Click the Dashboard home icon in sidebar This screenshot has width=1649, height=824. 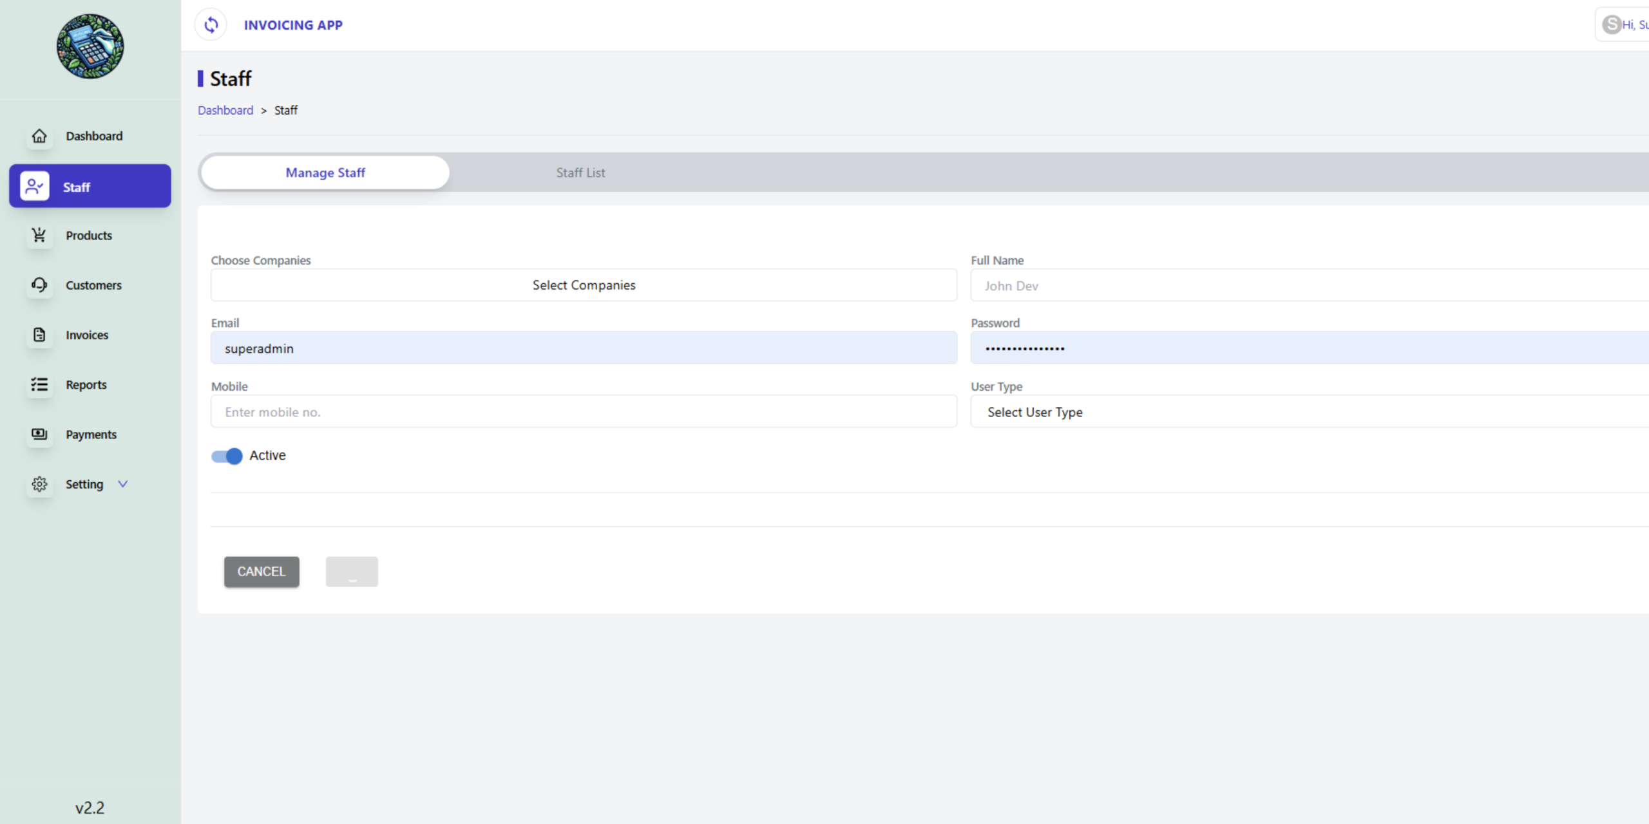coord(39,136)
